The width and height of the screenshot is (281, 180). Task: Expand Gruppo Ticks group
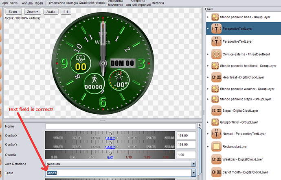[x=208, y=122]
